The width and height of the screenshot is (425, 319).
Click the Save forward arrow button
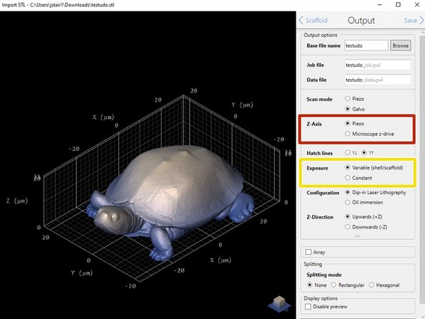point(414,20)
